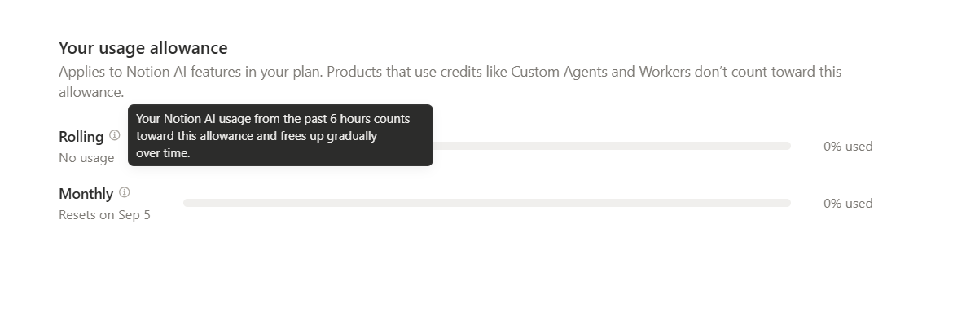975x312 pixels.
Task: Click the info icon next to Rolling
Action: tap(114, 135)
